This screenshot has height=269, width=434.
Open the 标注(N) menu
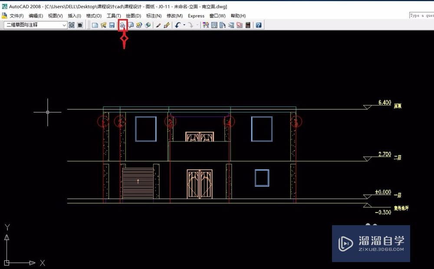(x=154, y=16)
